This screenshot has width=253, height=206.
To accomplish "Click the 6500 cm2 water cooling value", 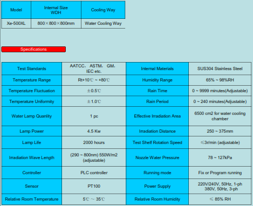I will 220,116.
